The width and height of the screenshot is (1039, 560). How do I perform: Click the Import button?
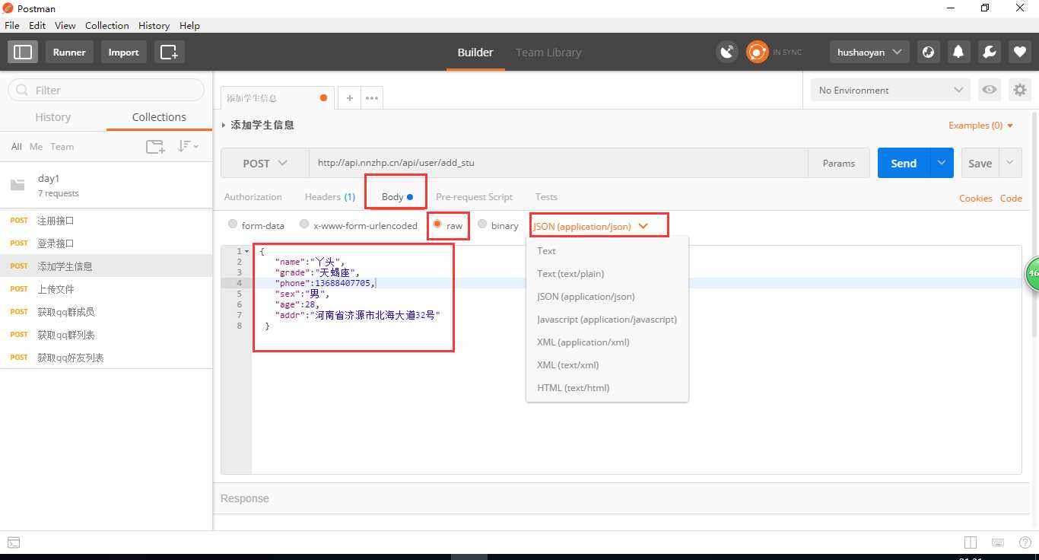[x=123, y=52]
